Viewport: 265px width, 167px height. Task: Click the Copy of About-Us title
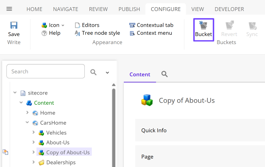pos(187,100)
